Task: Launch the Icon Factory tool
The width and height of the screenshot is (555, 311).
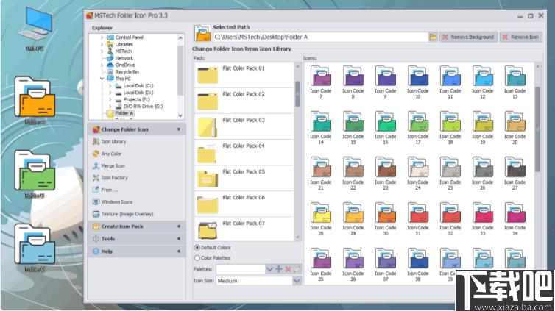Action: tap(114, 178)
